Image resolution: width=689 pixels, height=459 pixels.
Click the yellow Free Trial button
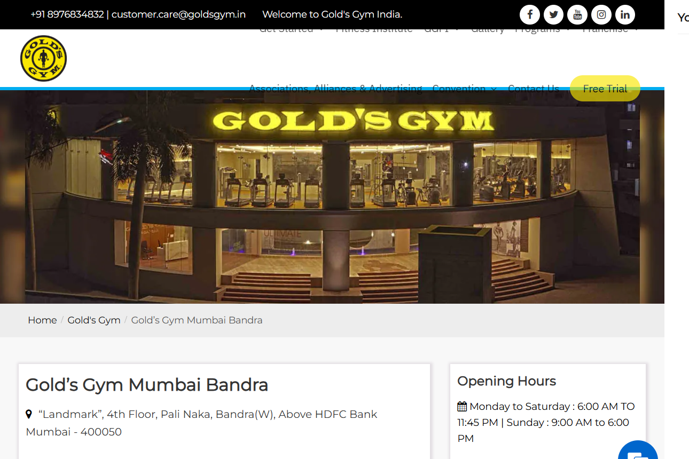[605, 89]
